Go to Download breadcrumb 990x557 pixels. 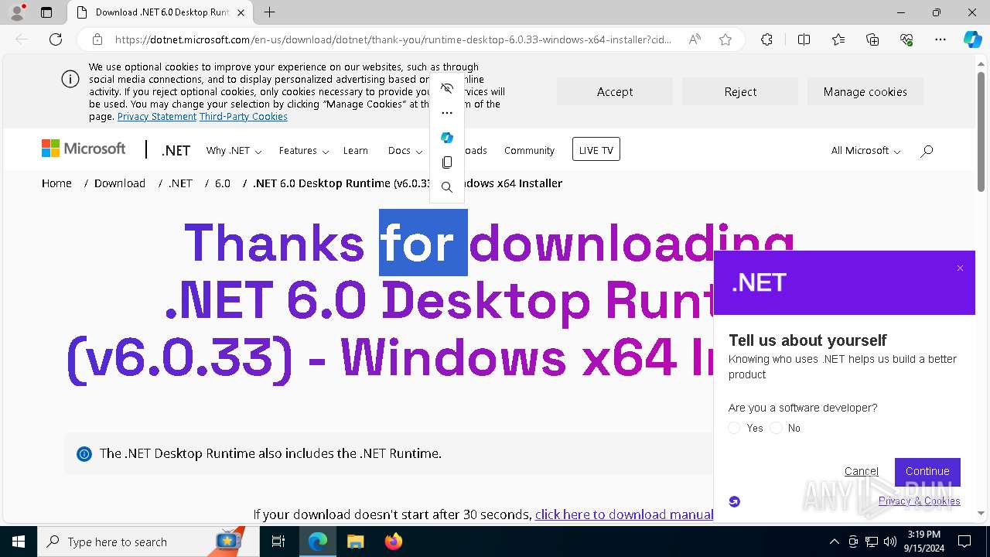tap(120, 183)
